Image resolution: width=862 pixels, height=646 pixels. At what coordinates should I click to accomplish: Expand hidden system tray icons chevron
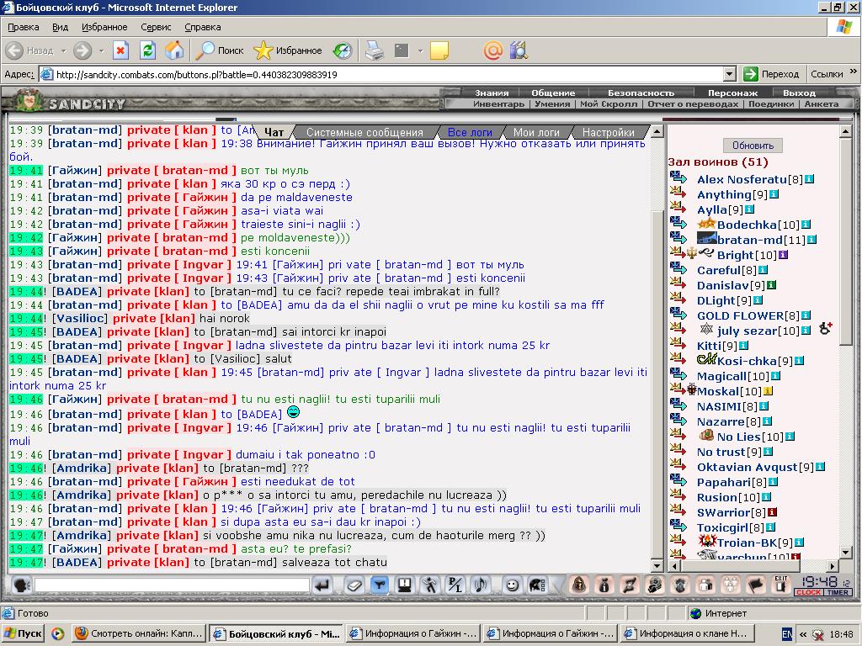click(803, 634)
